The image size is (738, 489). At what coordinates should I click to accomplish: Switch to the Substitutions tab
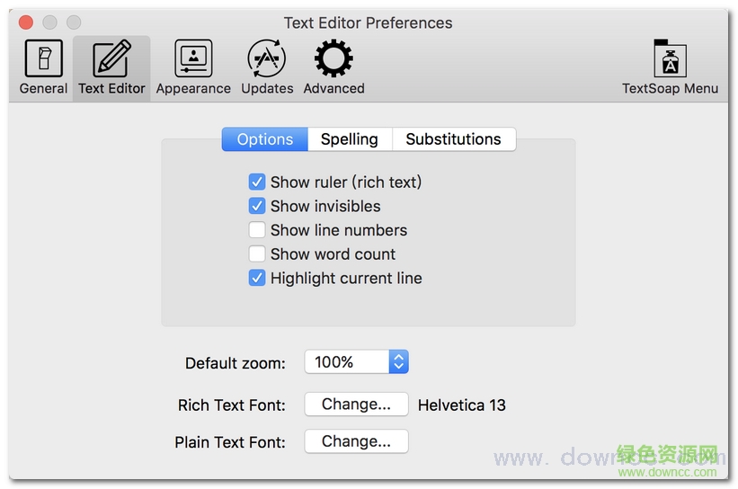click(453, 139)
